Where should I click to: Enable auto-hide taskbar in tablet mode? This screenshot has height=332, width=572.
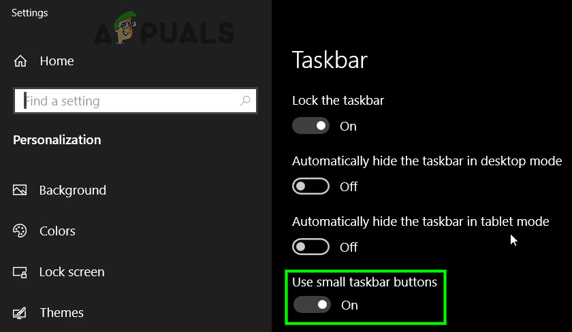coord(311,247)
